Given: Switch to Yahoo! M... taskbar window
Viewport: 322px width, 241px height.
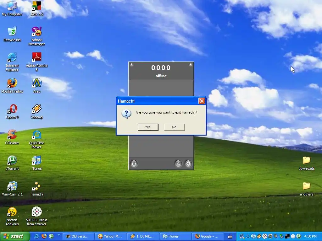Looking at the screenshot, I should 111,236.
